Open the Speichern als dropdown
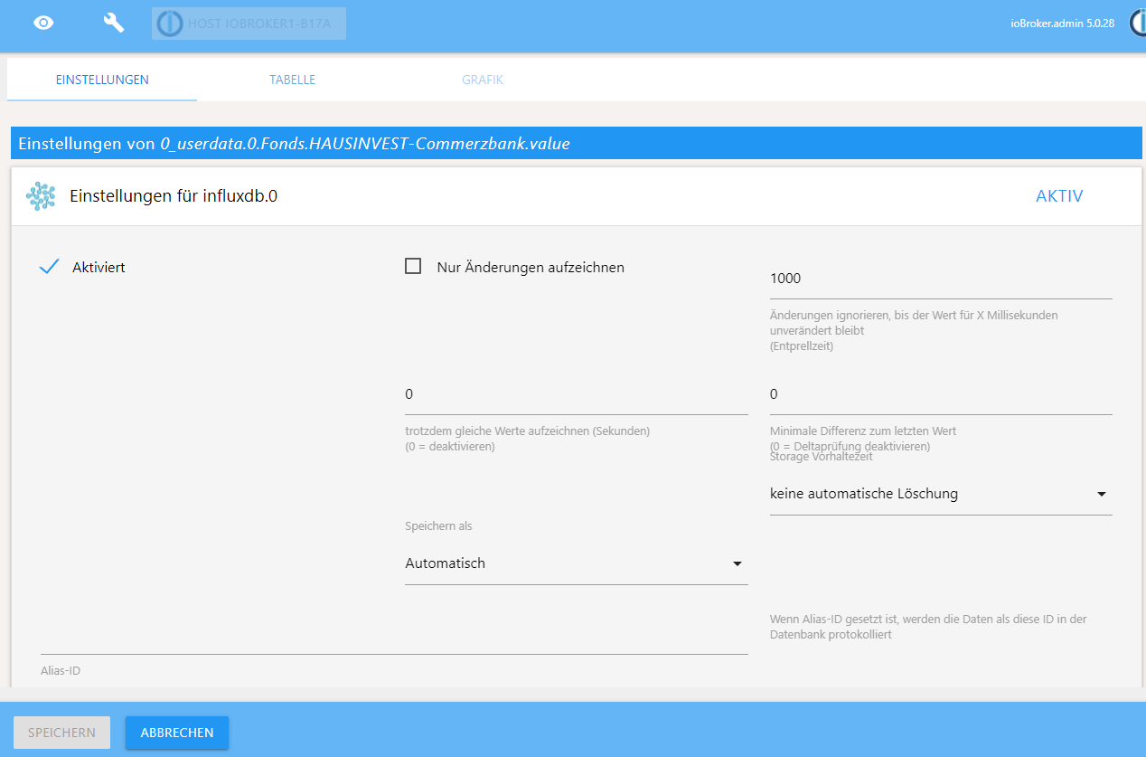This screenshot has width=1146, height=757. point(577,563)
